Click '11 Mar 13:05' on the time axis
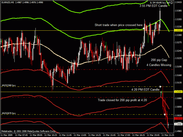 pyautogui.click(x=80, y=135)
